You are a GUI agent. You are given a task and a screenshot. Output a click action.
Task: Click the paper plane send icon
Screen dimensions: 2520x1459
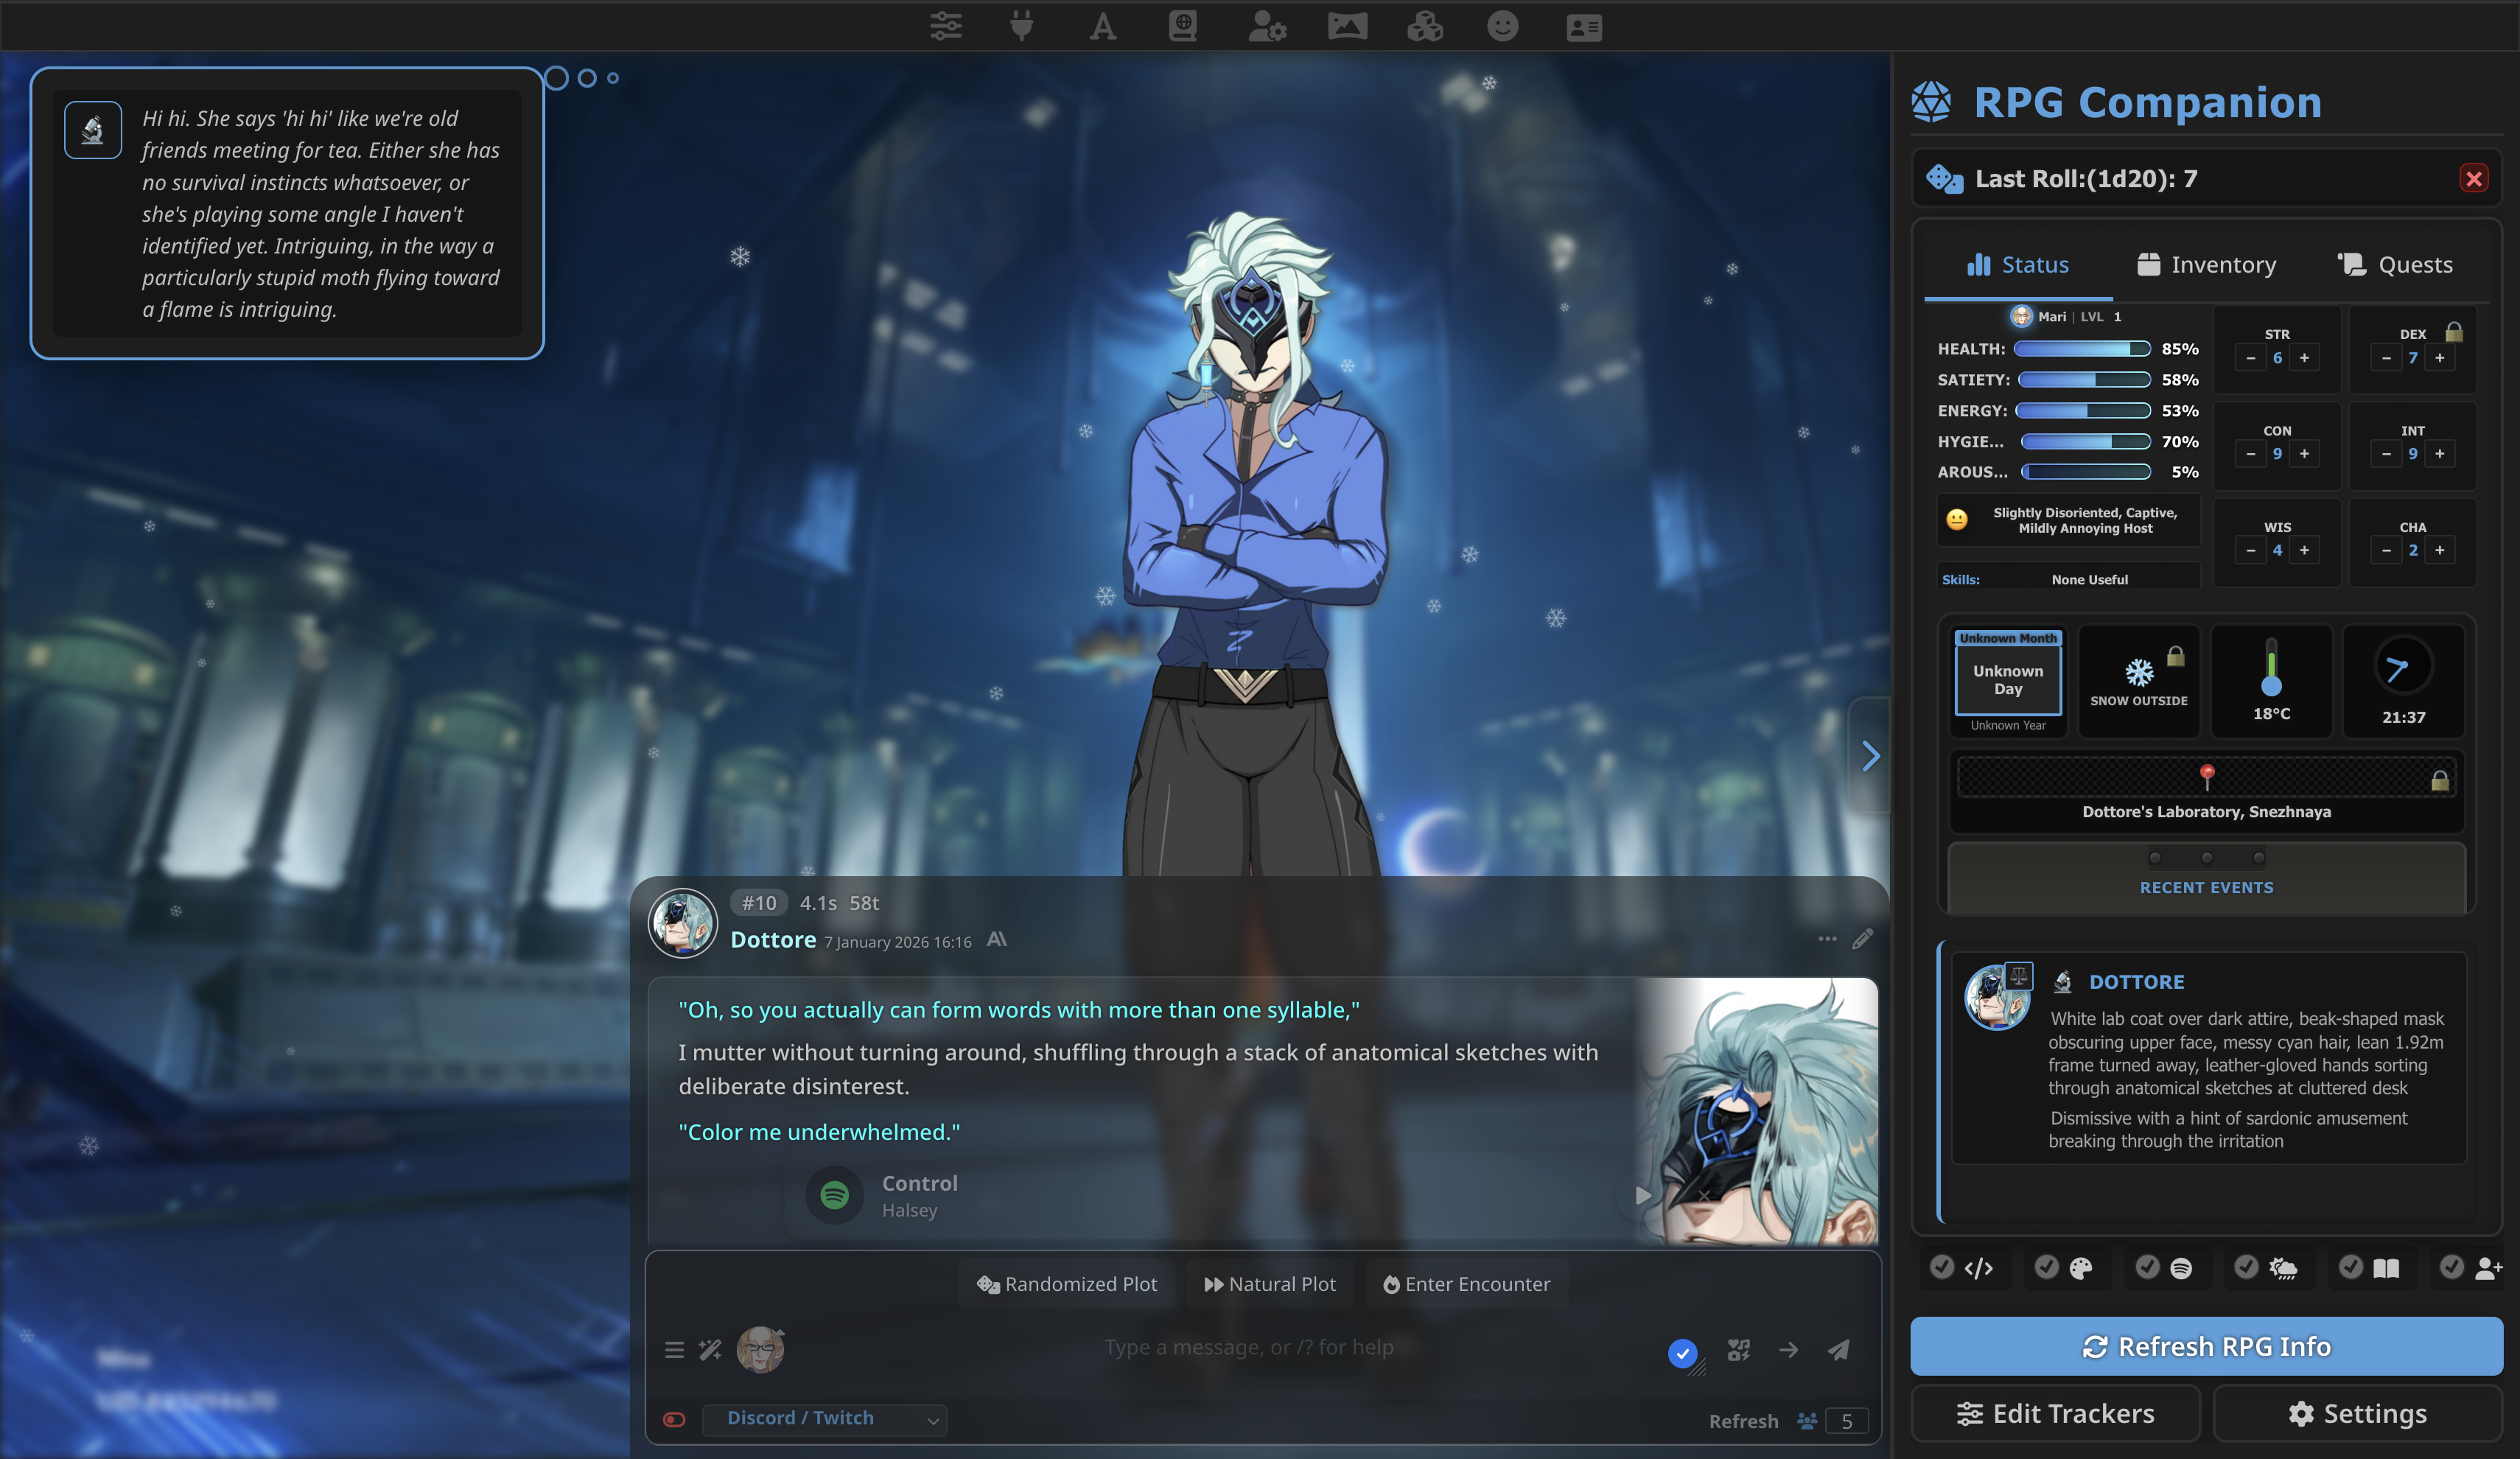pos(1838,1350)
